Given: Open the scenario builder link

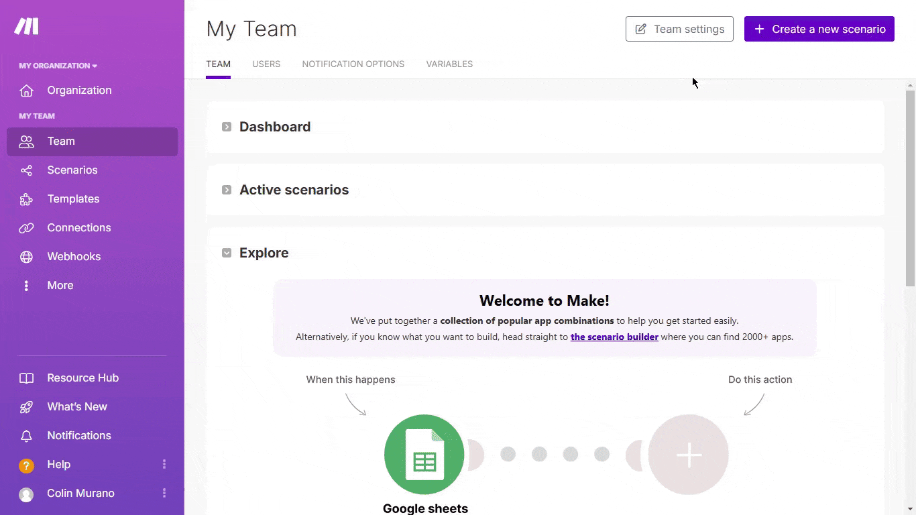Looking at the screenshot, I should tap(614, 337).
